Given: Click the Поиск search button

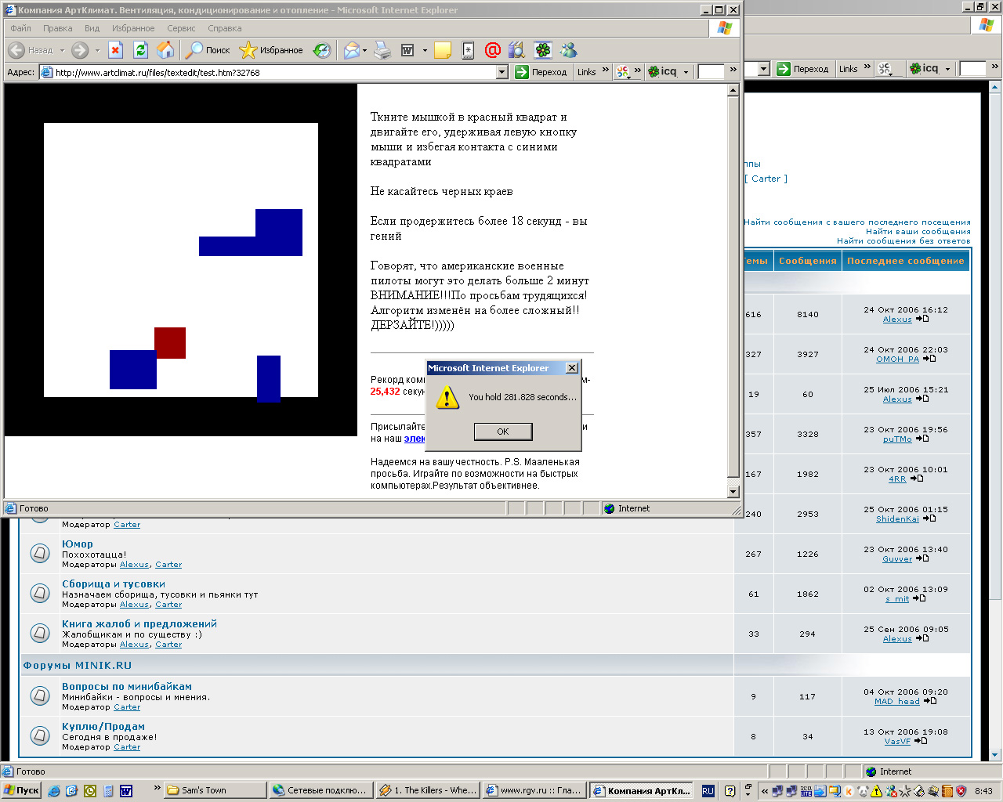Looking at the screenshot, I should click(x=208, y=50).
